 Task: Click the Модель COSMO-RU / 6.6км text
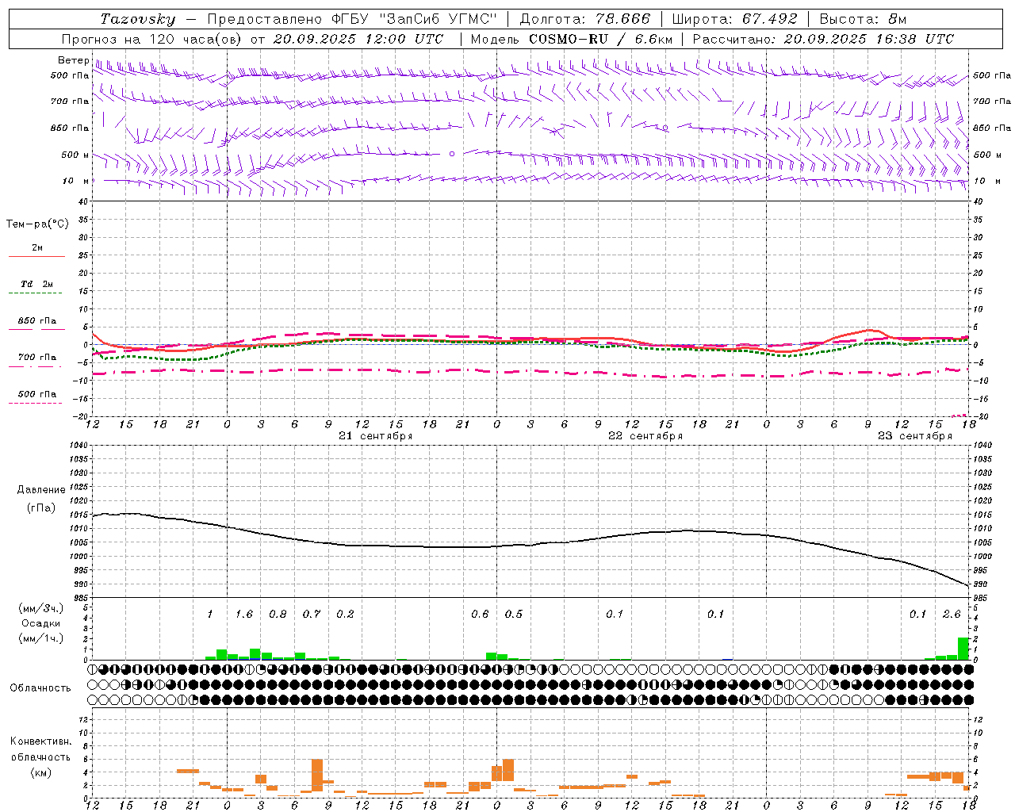572,39
